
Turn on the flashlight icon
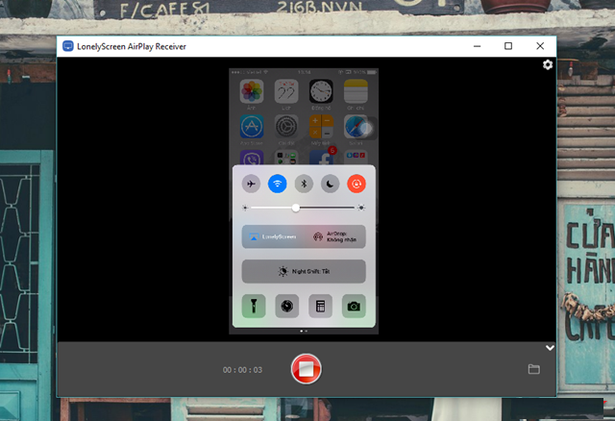[254, 306]
